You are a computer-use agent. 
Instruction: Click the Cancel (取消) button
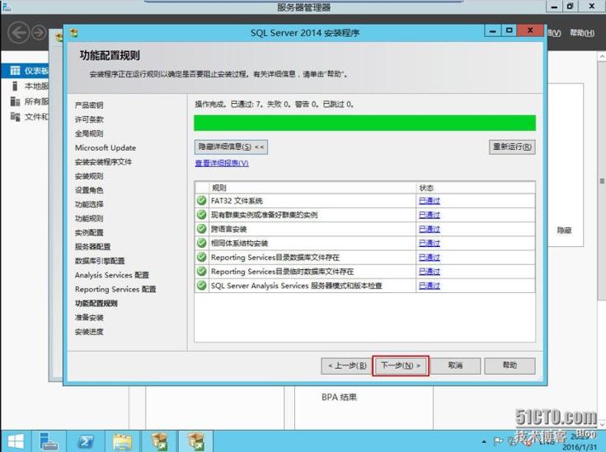(455, 366)
